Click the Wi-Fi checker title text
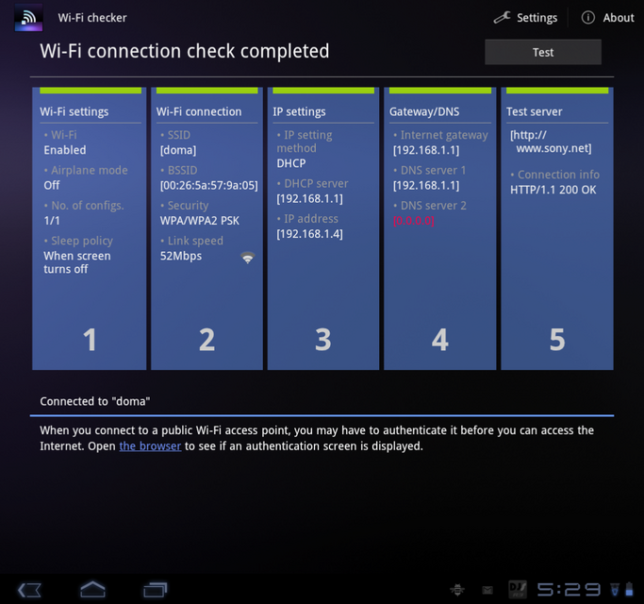 tap(92, 18)
